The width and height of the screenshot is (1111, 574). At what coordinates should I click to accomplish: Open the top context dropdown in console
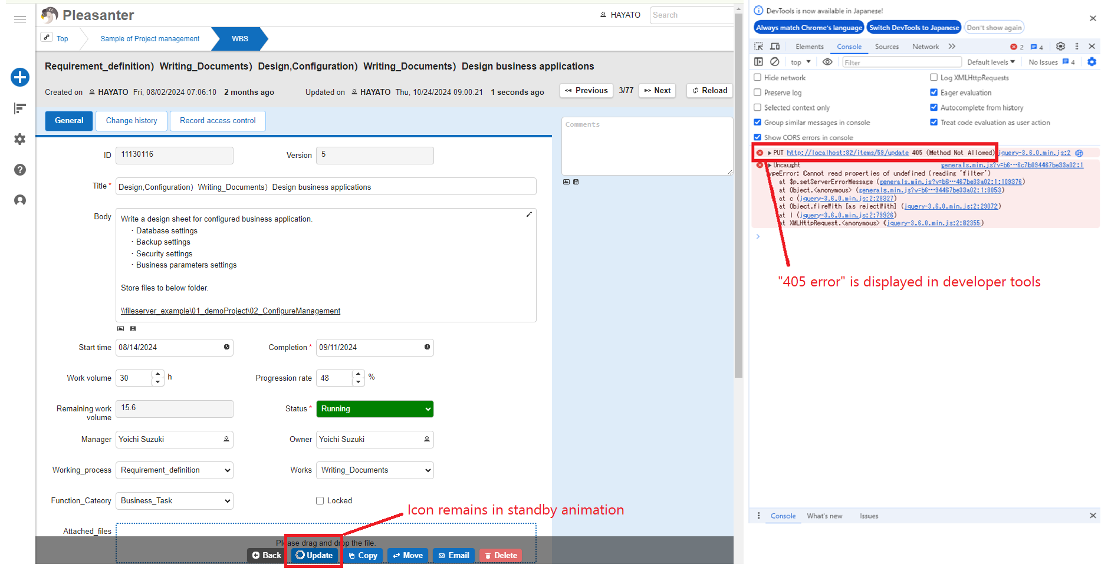(x=800, y=62)
